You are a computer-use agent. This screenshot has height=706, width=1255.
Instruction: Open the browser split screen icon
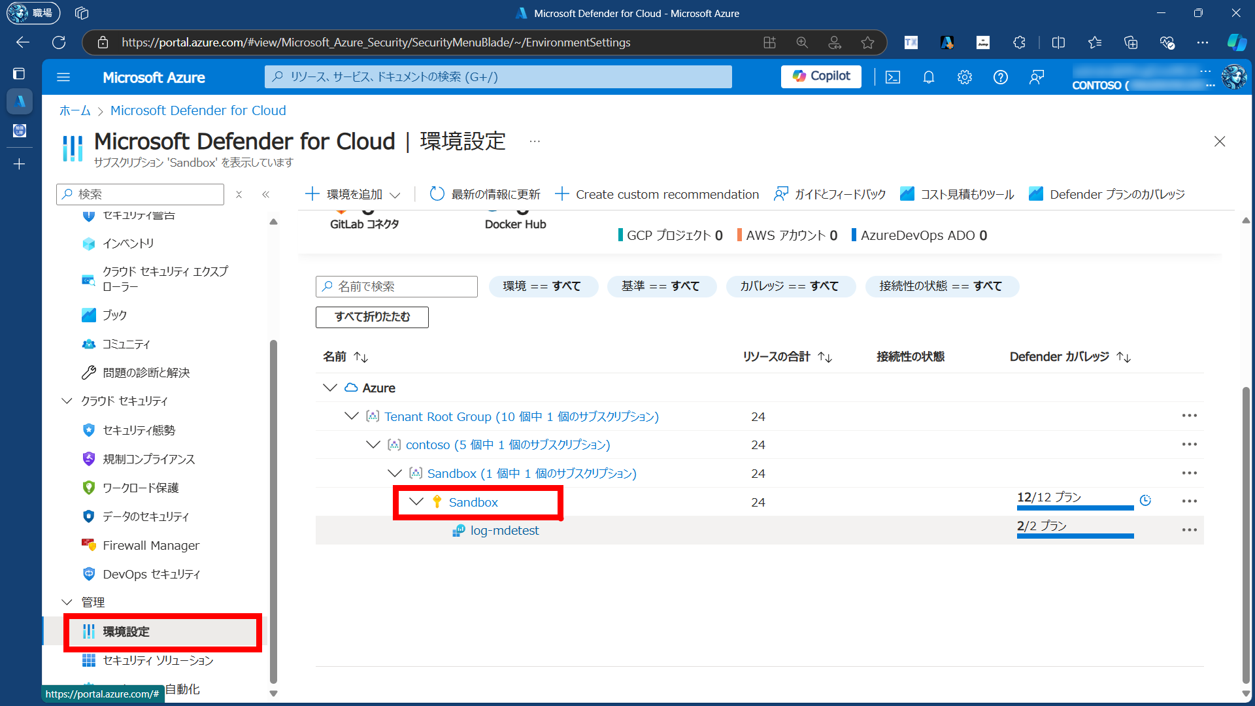1059,42
